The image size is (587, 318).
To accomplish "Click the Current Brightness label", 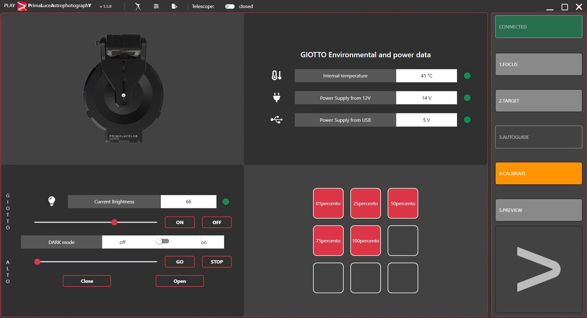I will [x=114, y=202].
